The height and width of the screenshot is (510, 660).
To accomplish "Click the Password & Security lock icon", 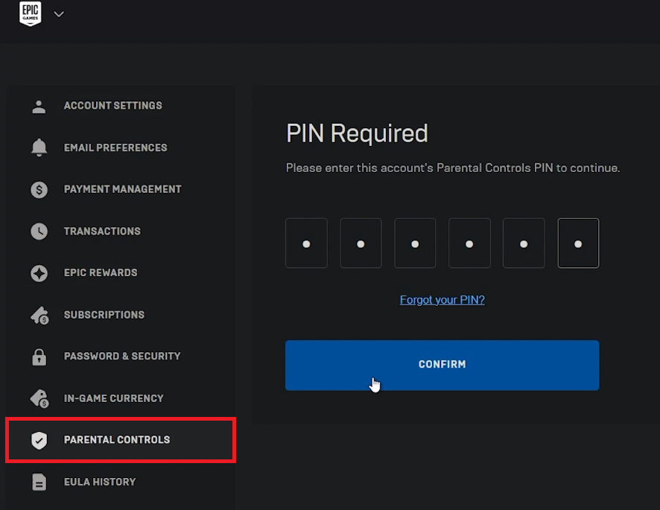I will [x=39, y=357].
